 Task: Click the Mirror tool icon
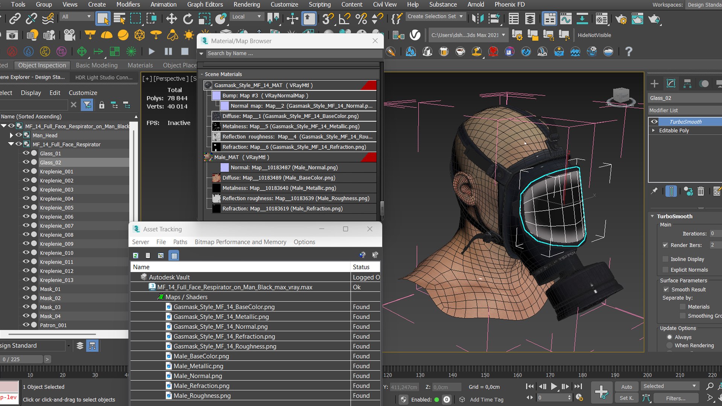tap(478, 18)
